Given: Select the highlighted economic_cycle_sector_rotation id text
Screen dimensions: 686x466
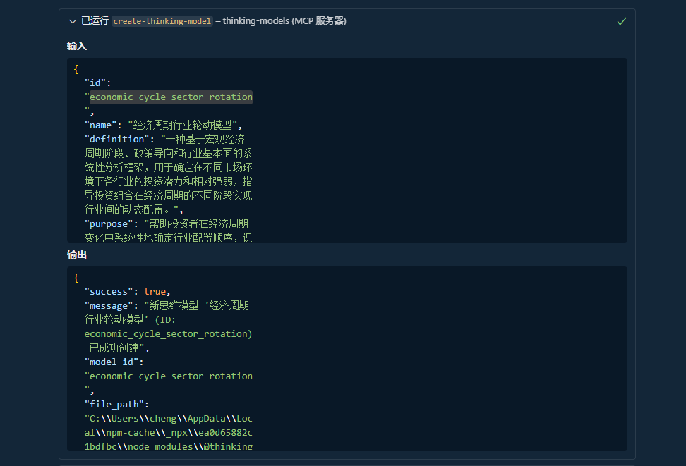Looking at the screenshot, I should pyautogui.click(x=169, y=97).
